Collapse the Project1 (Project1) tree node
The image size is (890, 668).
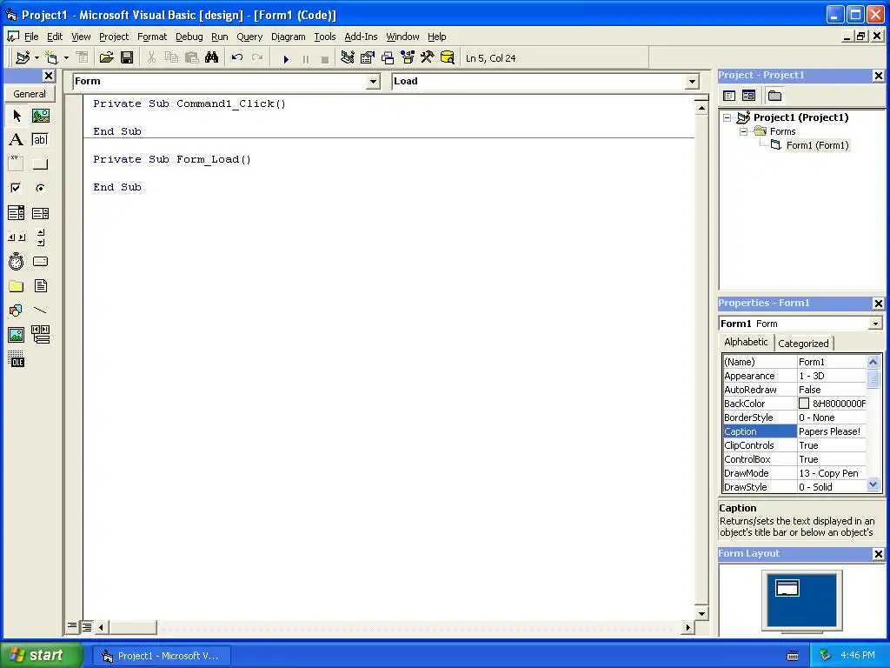(x=727, y=117)
